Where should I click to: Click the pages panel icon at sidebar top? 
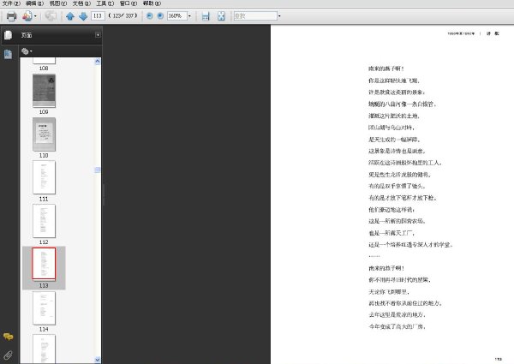(9, 35)
